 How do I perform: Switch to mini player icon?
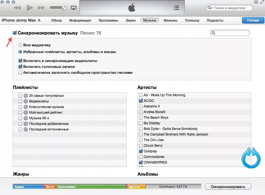[x=256, y=2]
